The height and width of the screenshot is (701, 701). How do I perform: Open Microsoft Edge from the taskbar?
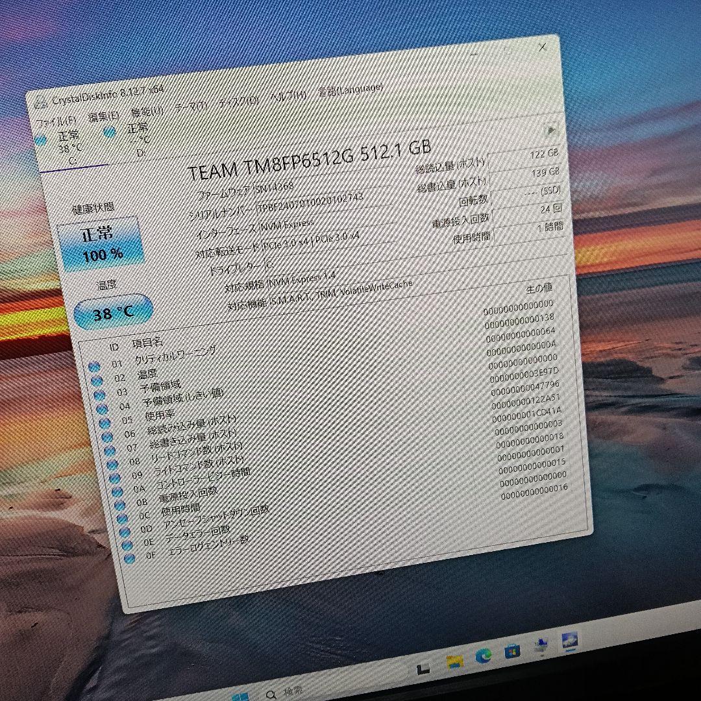(x=484, y=656)
